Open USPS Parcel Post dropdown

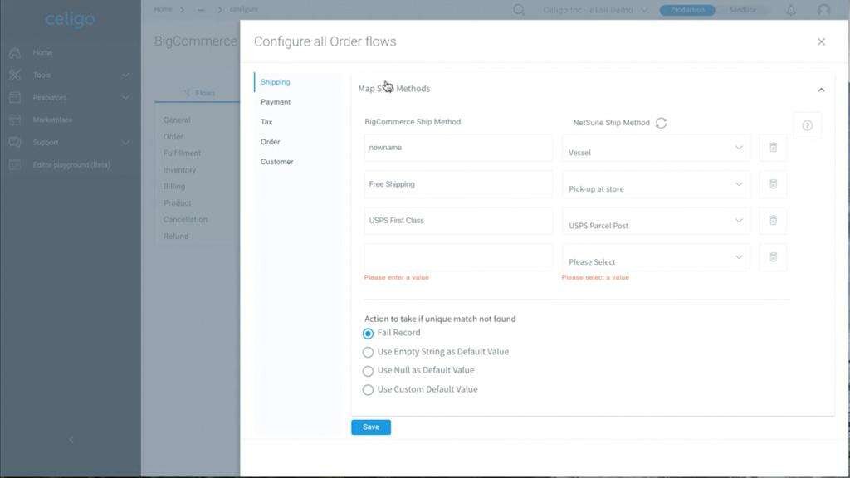tap(656, 221)
